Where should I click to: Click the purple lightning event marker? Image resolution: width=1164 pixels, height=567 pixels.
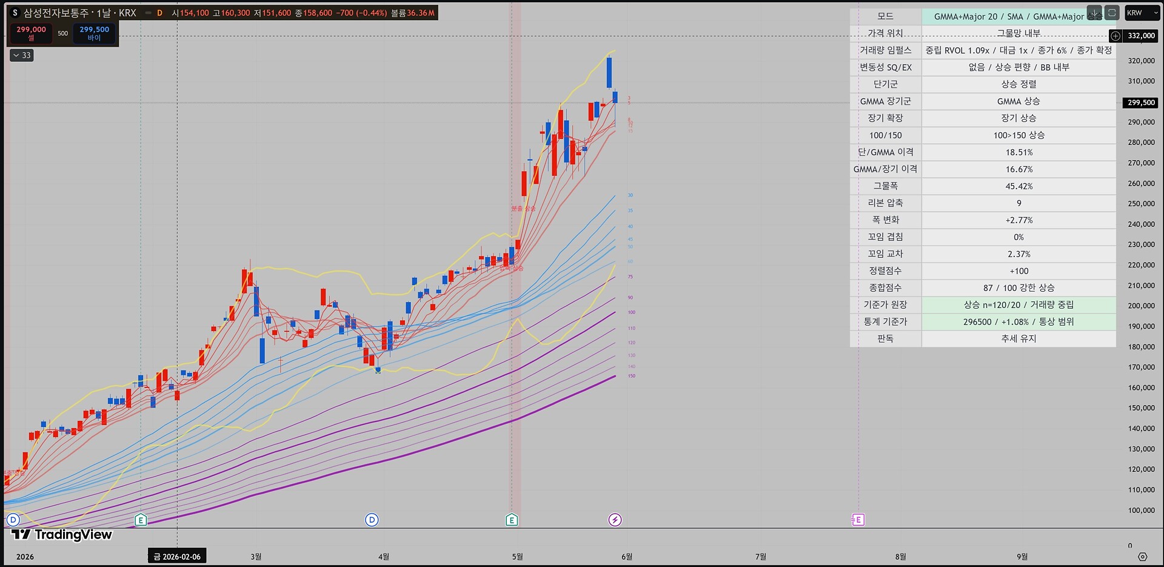tap(615, 520)
